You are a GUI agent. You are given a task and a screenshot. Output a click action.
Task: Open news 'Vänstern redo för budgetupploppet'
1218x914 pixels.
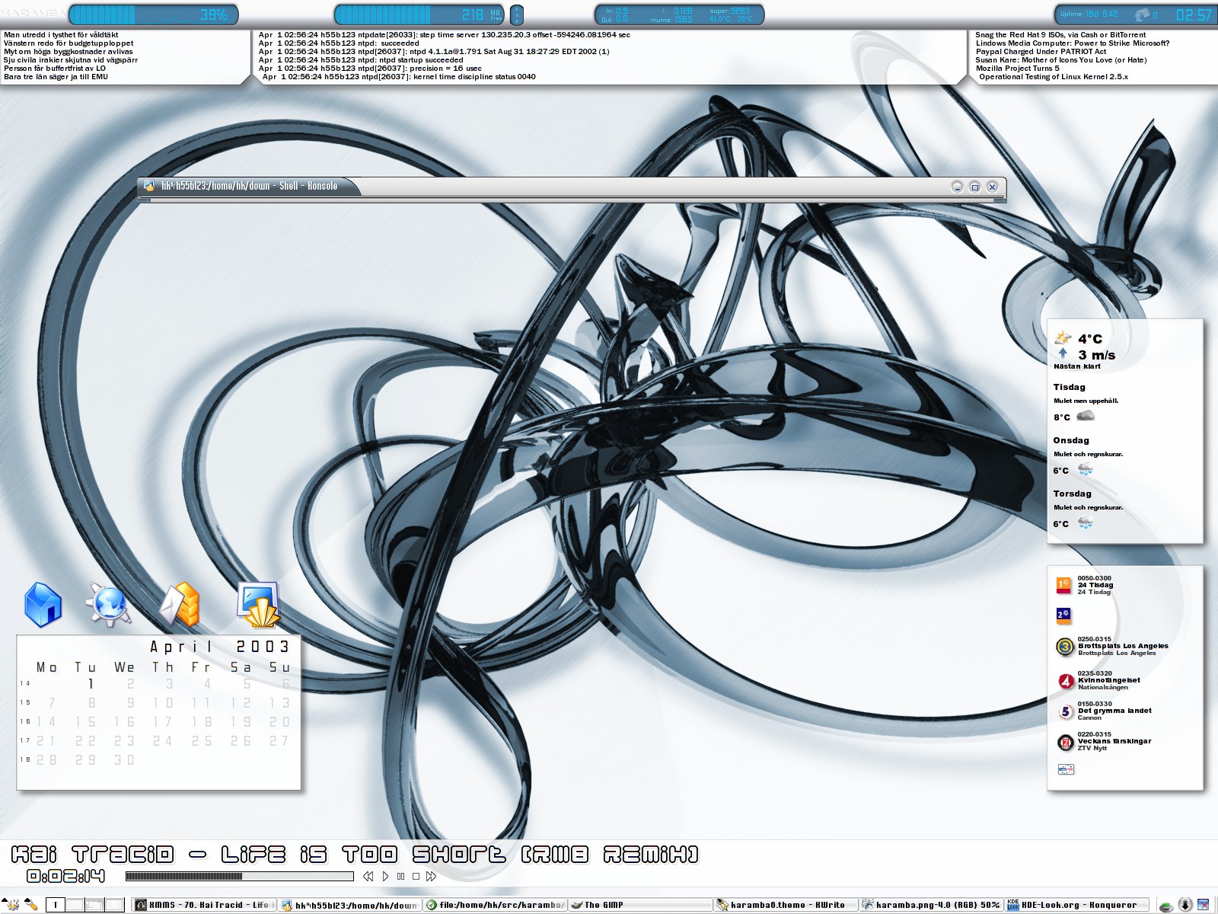(69, 43)
